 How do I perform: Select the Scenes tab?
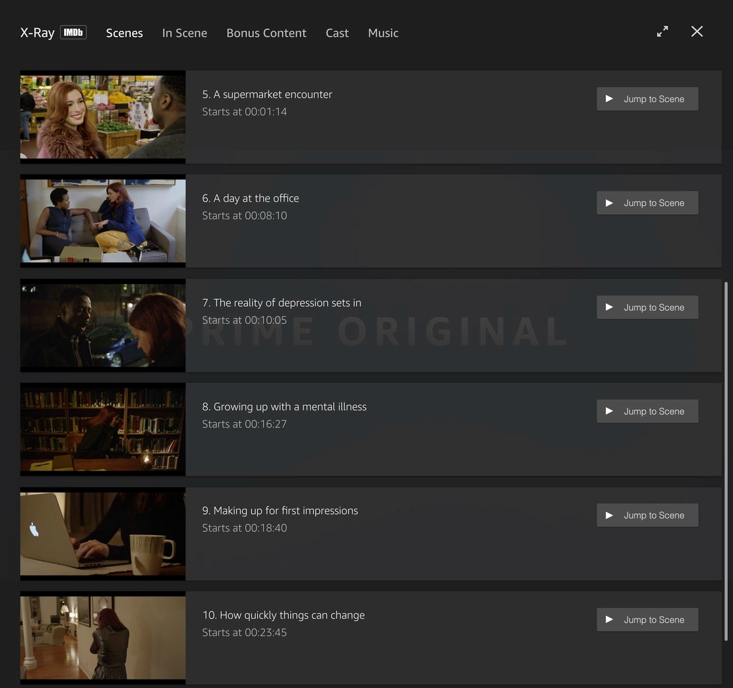[x=124, y=33]
